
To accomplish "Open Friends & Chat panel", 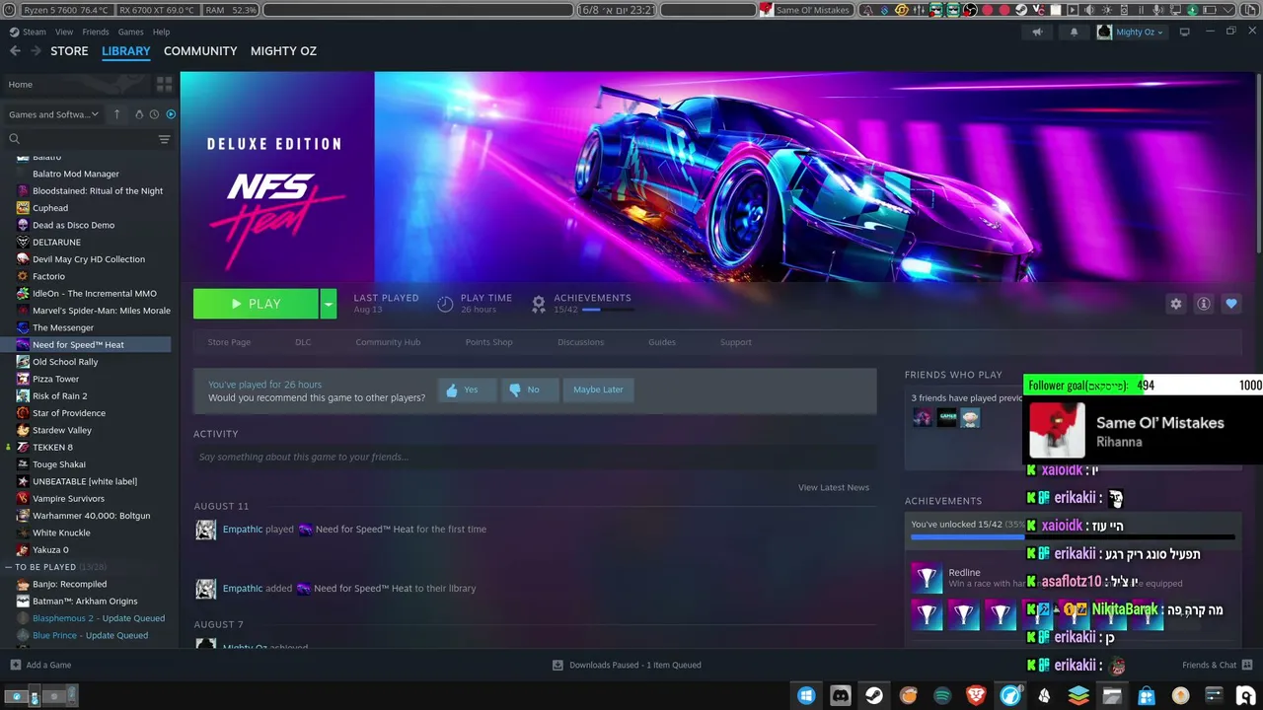I will click(x=1218, y=665).
